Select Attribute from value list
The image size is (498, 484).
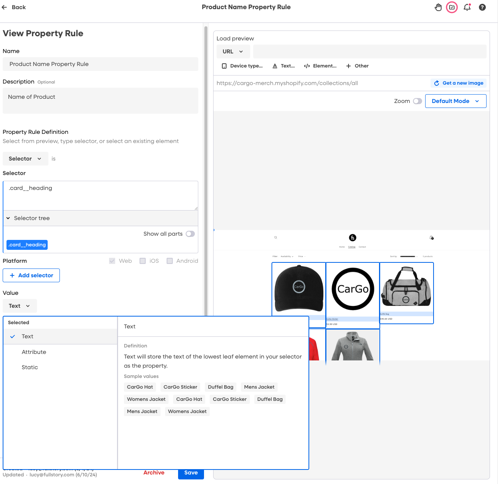34,352
